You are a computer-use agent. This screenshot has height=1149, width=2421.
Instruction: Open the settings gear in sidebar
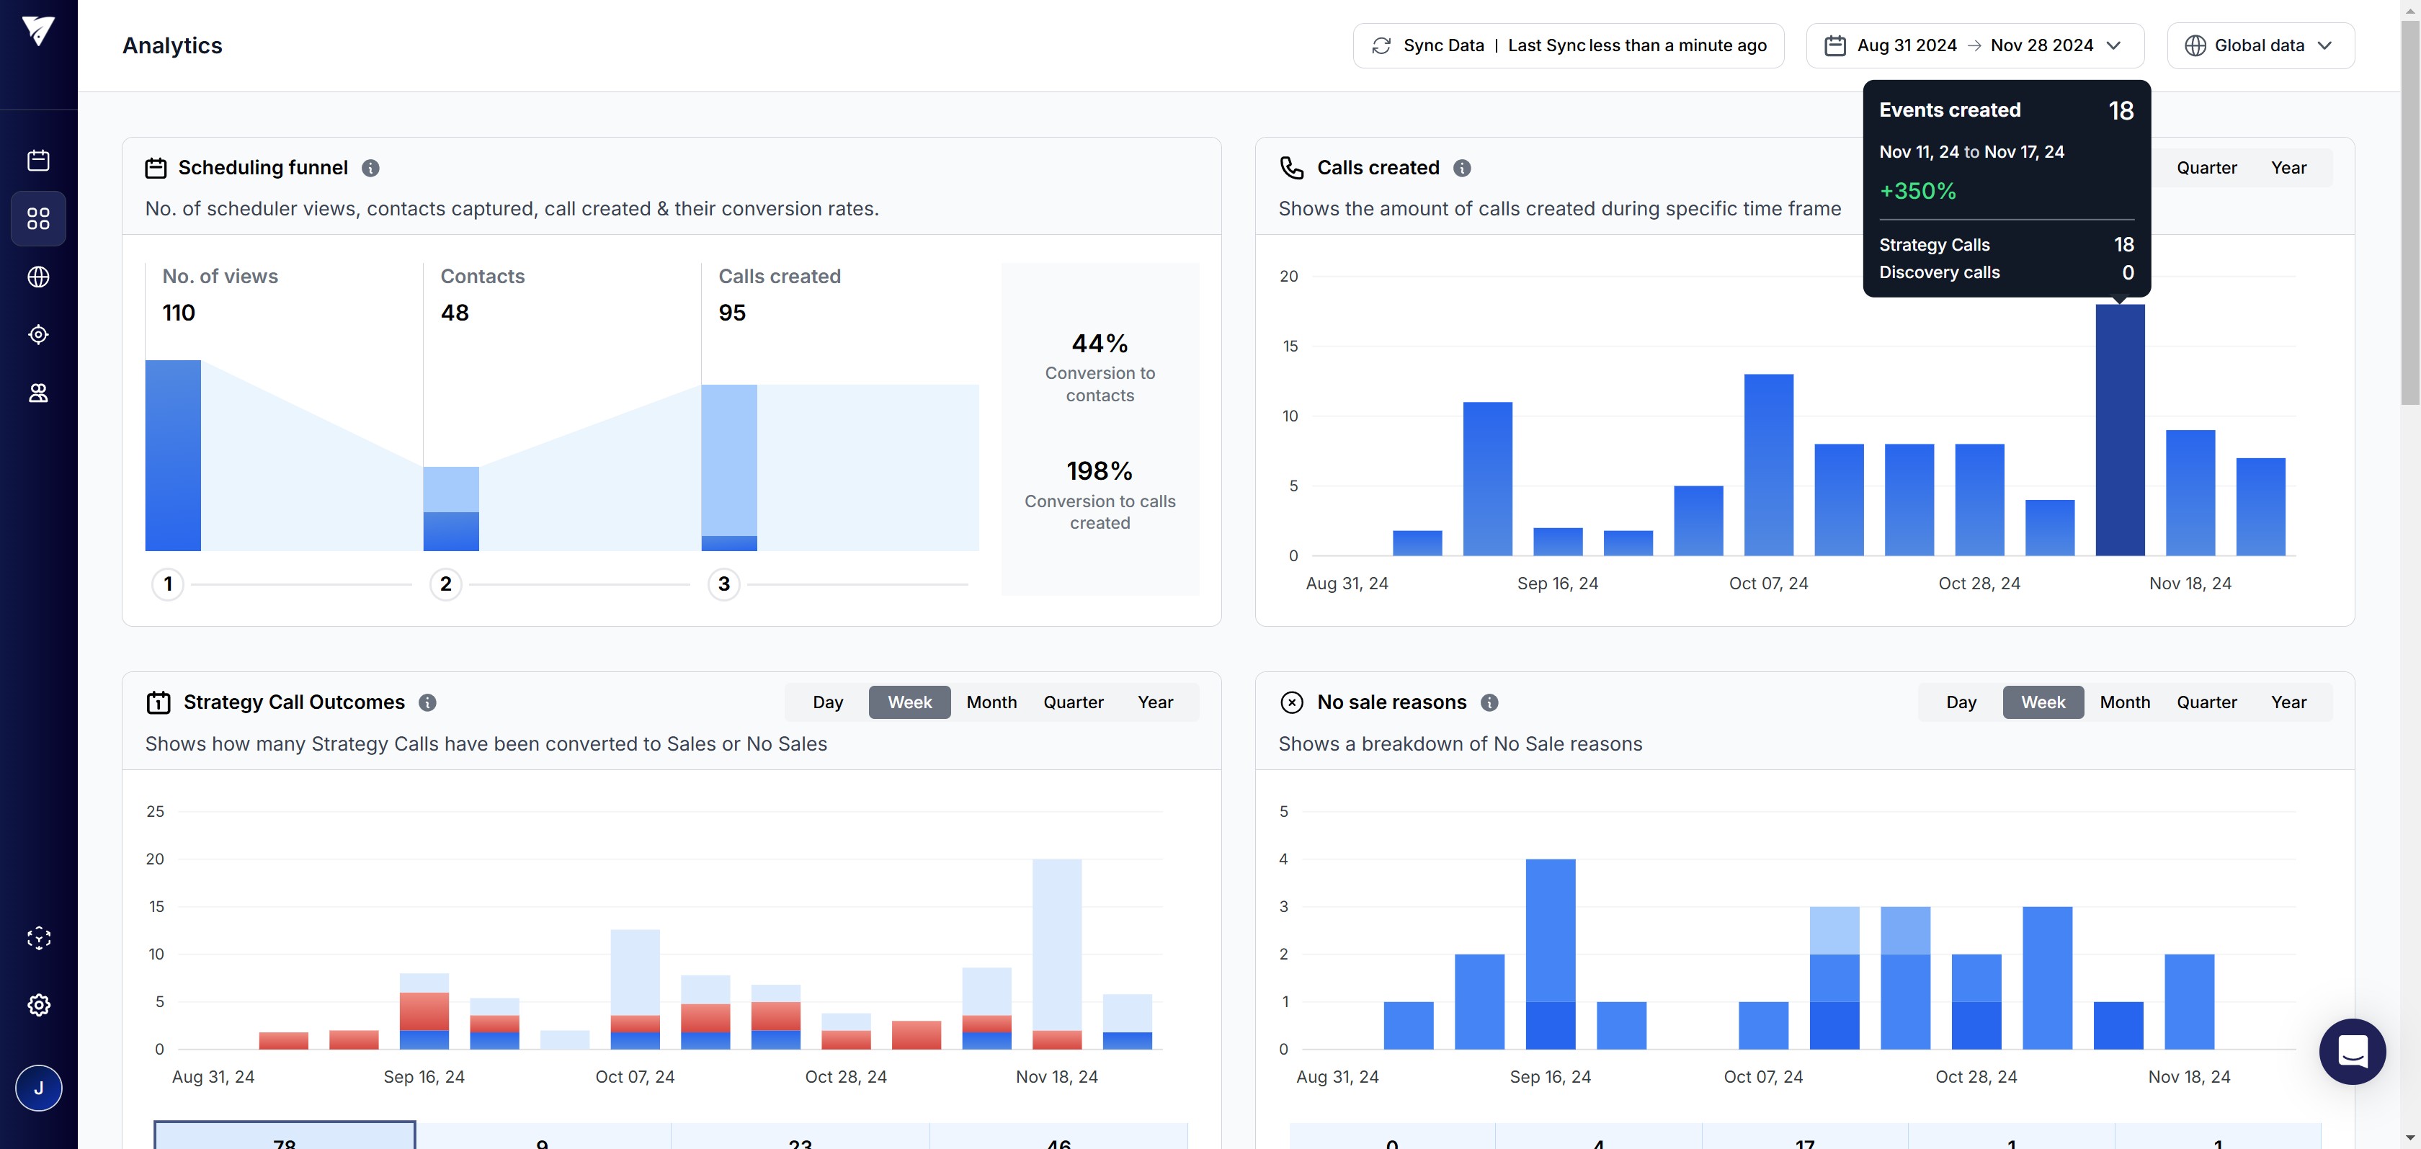point(38,1005)
